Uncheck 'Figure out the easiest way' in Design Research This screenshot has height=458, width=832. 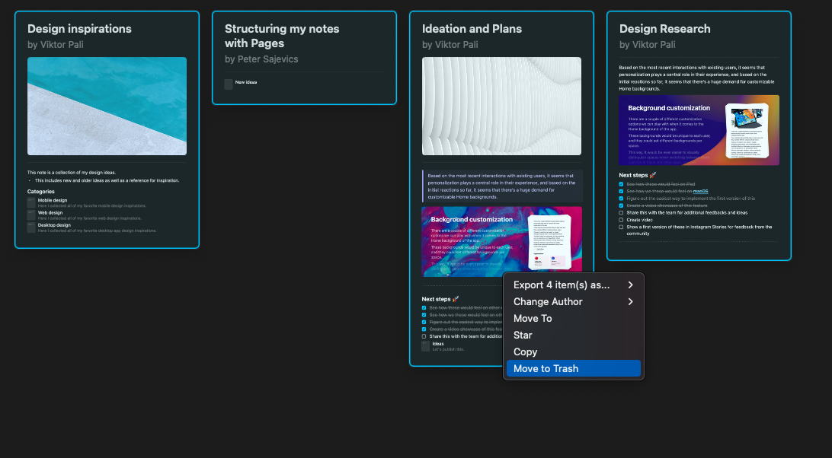[x=622, y=199]
